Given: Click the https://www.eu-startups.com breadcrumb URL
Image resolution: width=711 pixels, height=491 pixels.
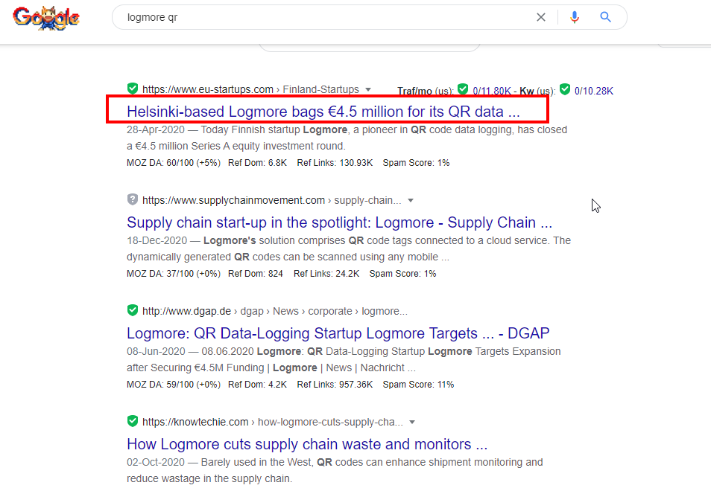Looking at the screenshot, I should [x=208, y=89].
